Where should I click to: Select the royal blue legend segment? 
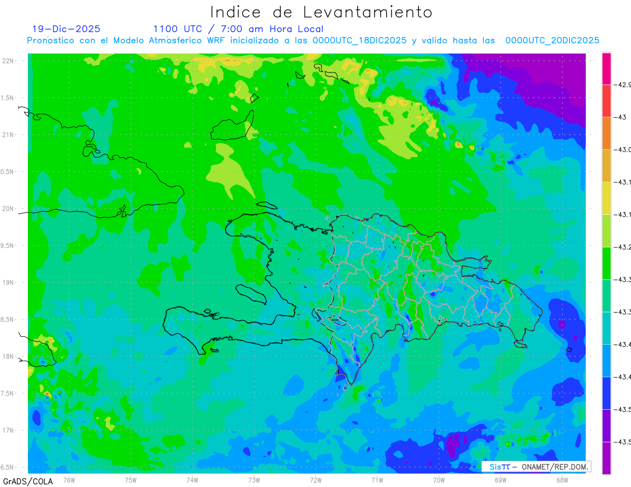point(606,393)
